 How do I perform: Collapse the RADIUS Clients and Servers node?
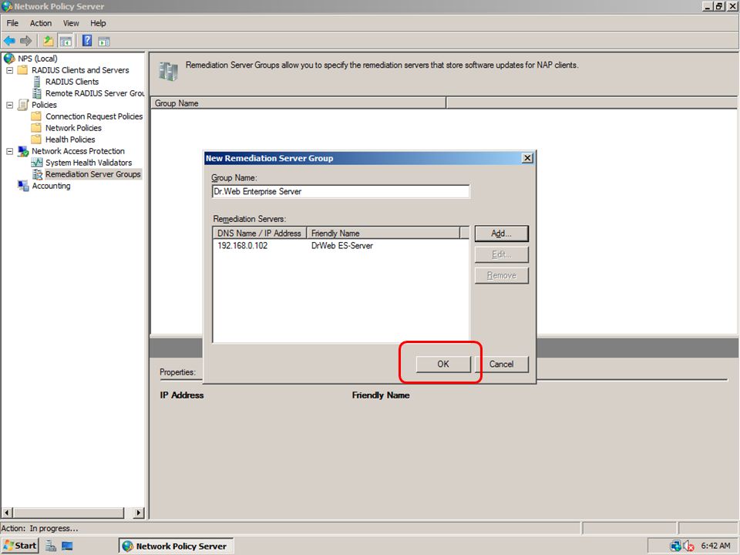(9, 70)
